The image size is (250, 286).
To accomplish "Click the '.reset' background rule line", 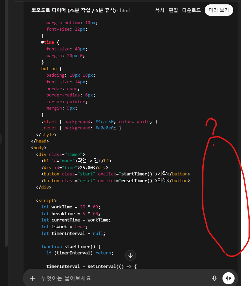I will pyautogui.click(x=81, y=128).
